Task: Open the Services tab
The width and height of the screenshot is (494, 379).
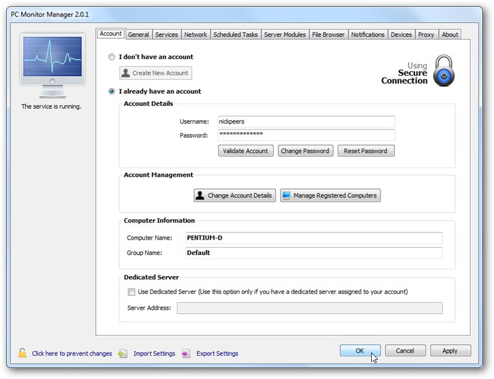Action: pos(166,35)
